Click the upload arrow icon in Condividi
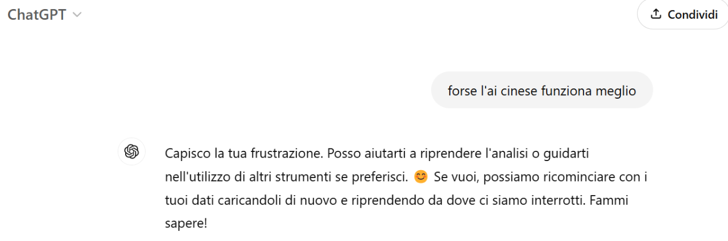This screenshot has height=241, width=728. click(x=656, y=14)
